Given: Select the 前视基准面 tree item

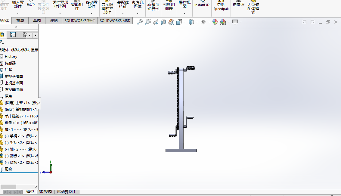Looking at the screenshot, I should pyautogui.click(x=14, y=76).
